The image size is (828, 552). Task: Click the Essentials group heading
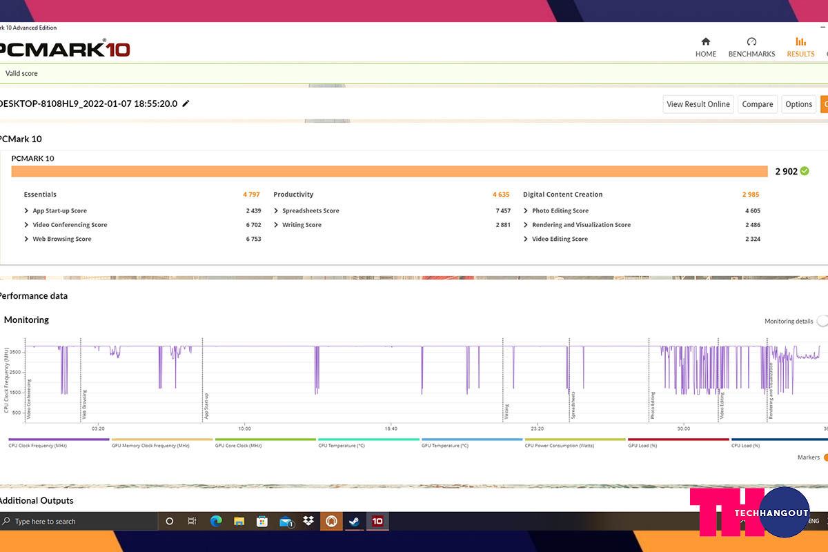pos(40,195)
